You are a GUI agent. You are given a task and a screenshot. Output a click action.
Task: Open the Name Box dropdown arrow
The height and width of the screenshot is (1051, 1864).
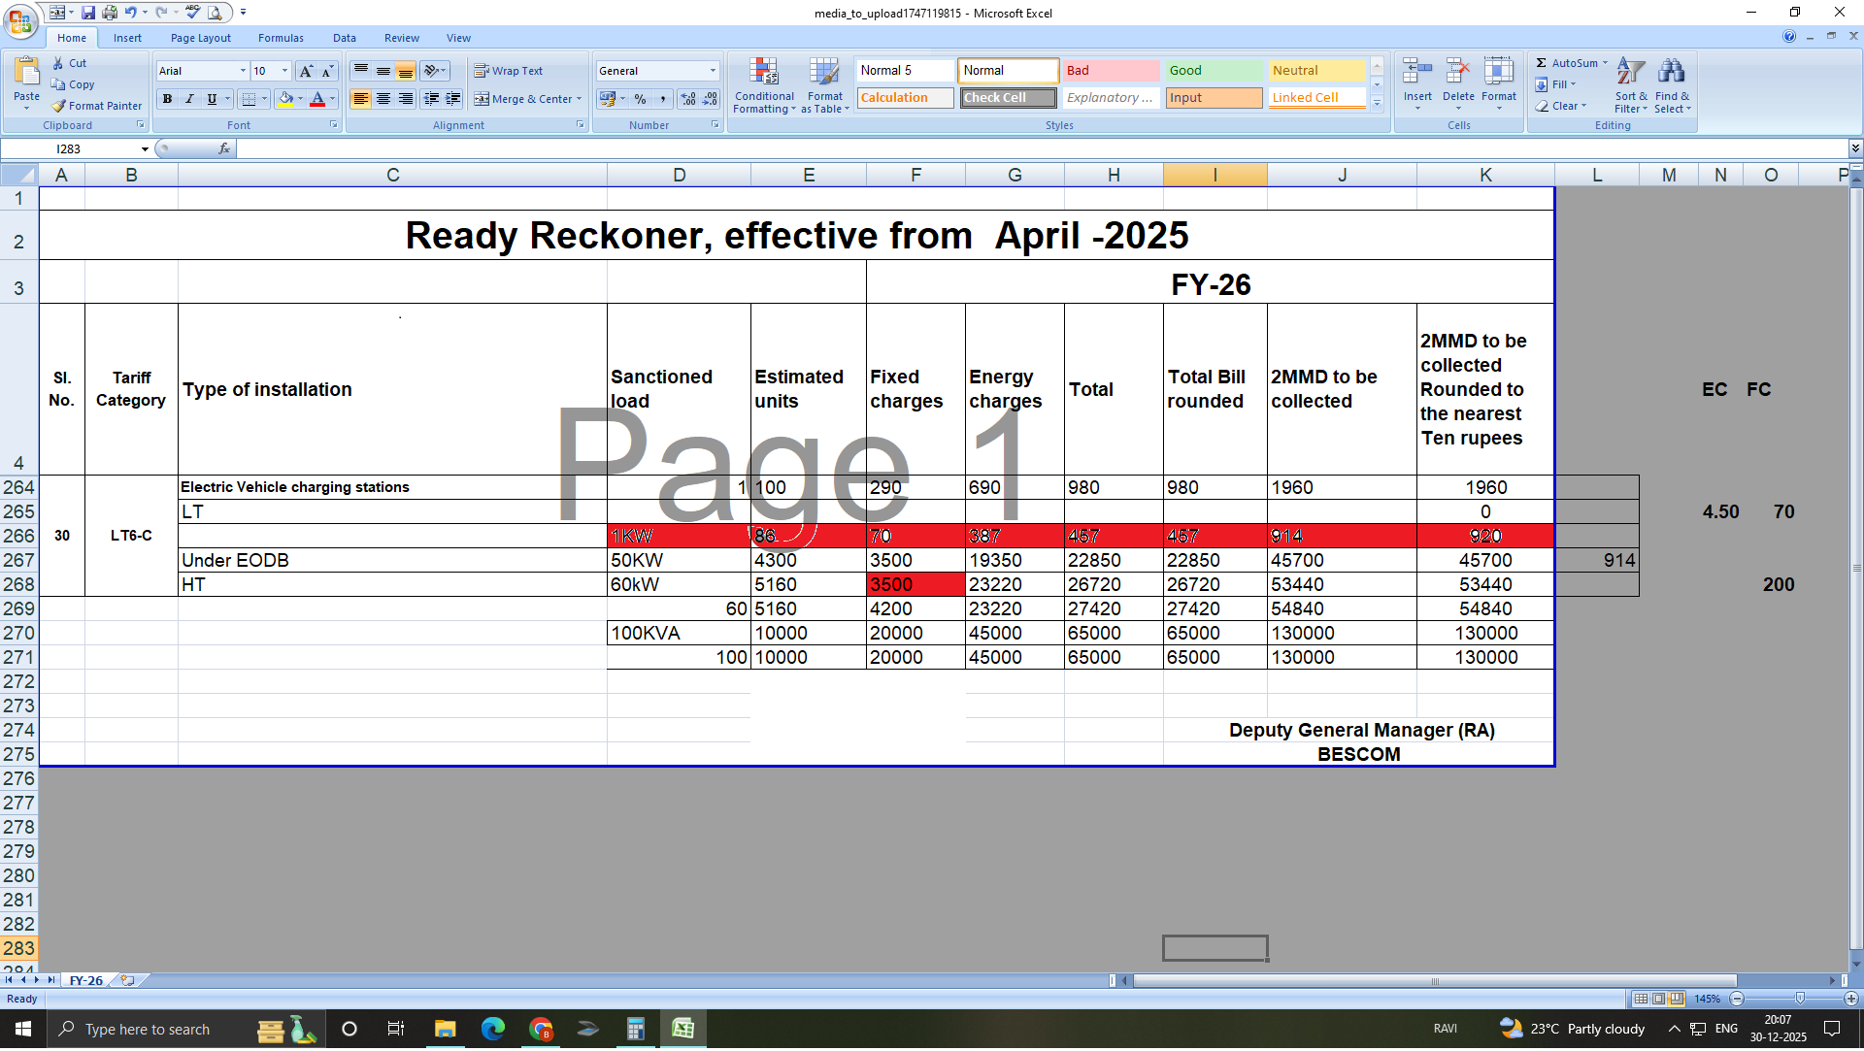coord(145,149)
